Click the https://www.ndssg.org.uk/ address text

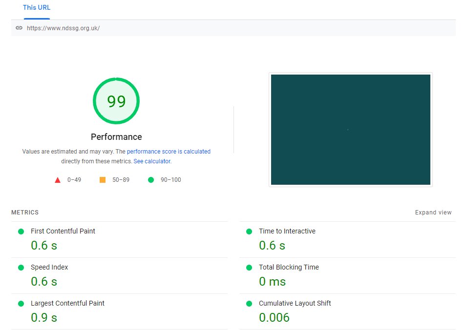[63, 28]
